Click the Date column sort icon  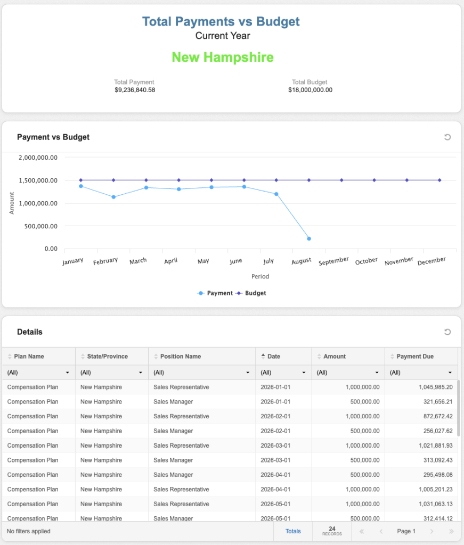coord(263,357)
